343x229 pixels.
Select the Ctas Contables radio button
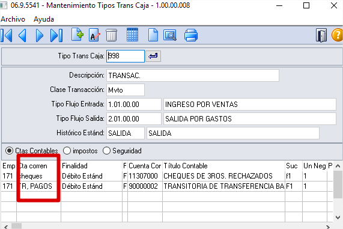click(x=9, y=151)
